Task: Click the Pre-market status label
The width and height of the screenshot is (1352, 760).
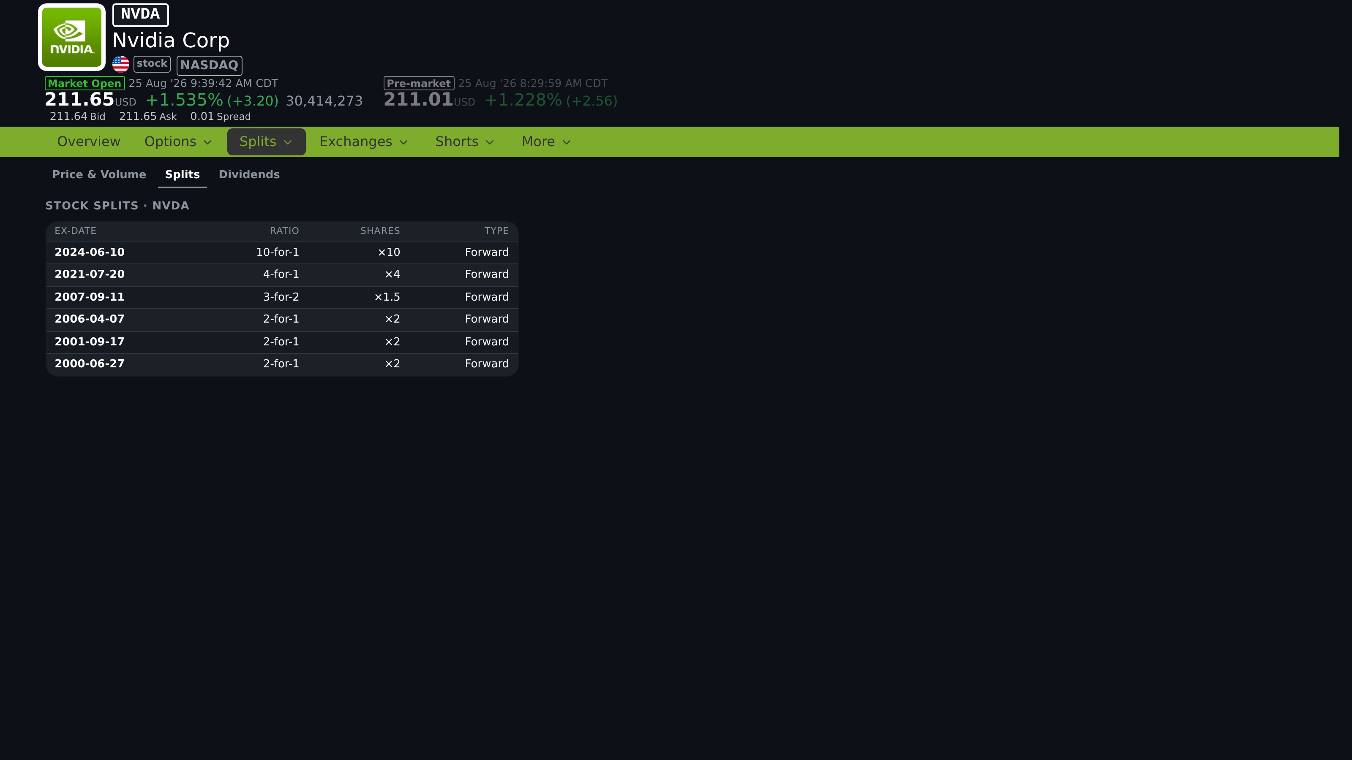Action: [x=419, y=84]
